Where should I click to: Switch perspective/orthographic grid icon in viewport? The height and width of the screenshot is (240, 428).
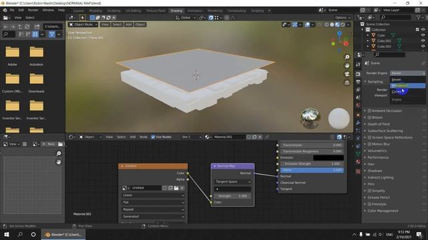pyautogui.click(x=347, y=83)
